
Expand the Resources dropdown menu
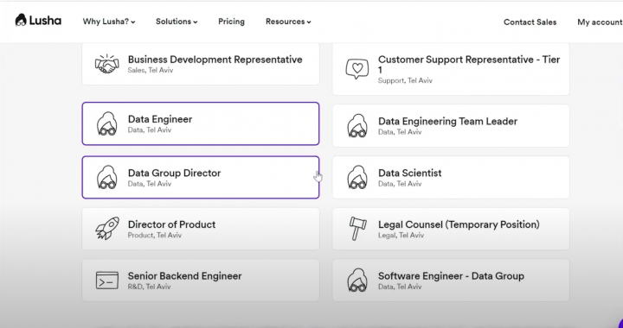coord(288,22)
